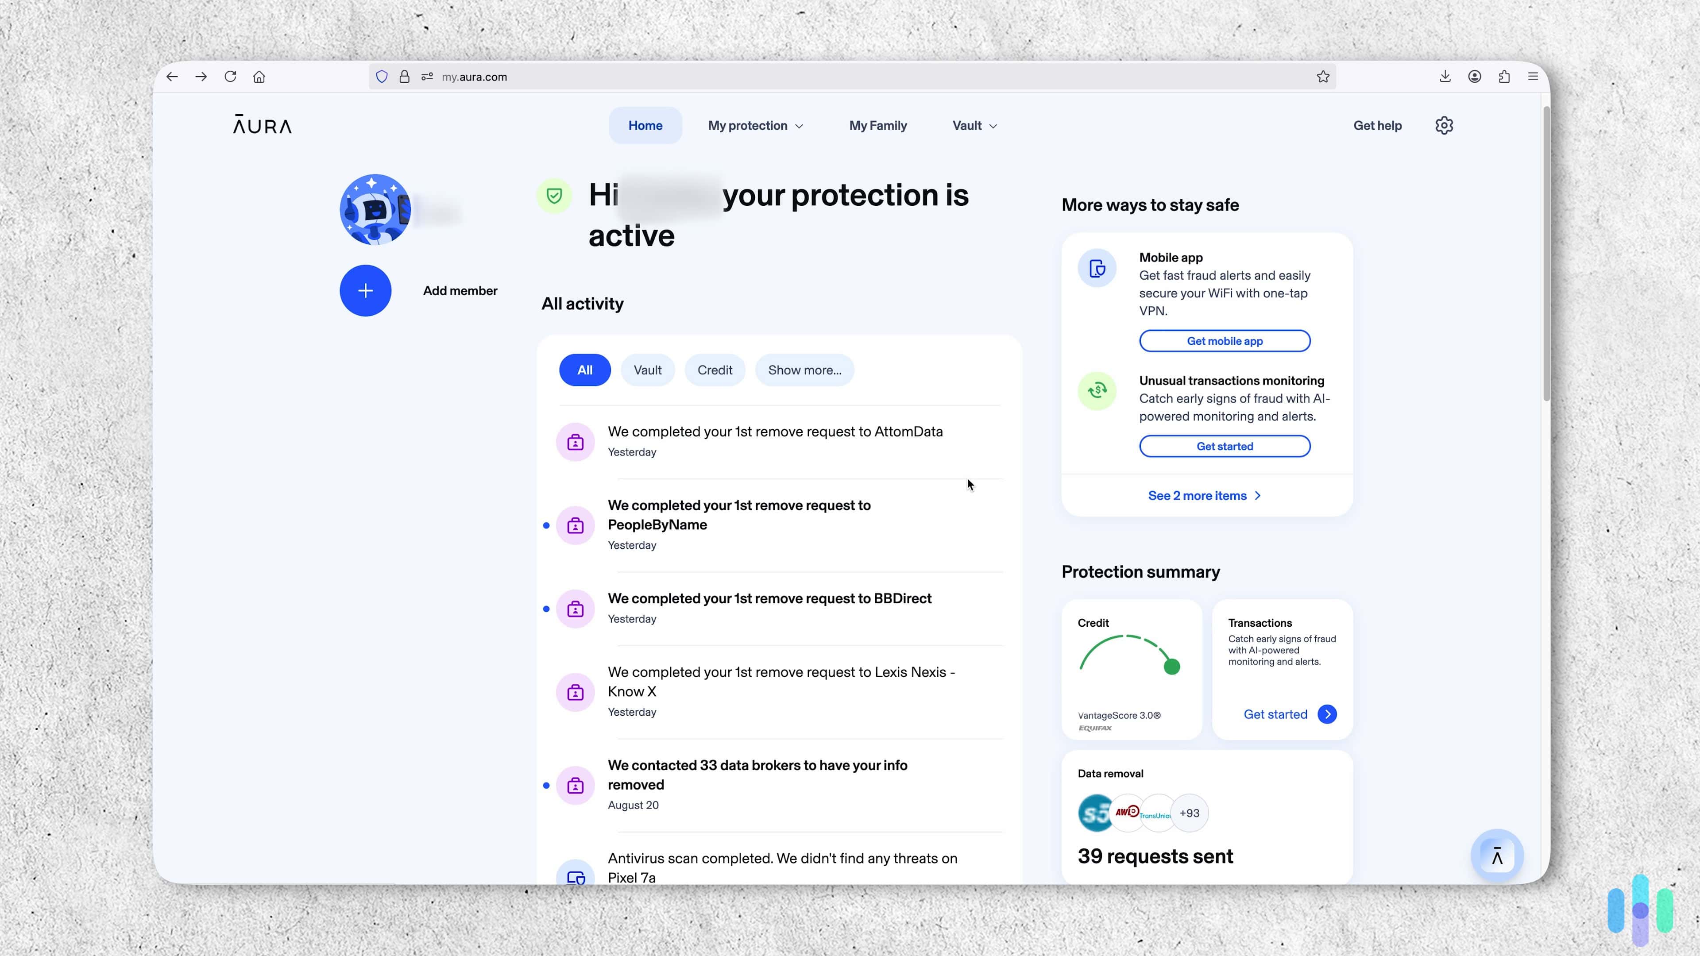
Task: Expand the Vault menu dropdown
Action: 974,125
